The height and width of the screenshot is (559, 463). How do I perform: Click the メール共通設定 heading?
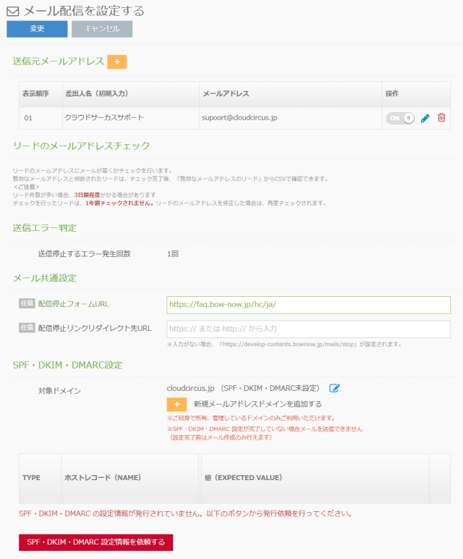(x=45, y=278)
